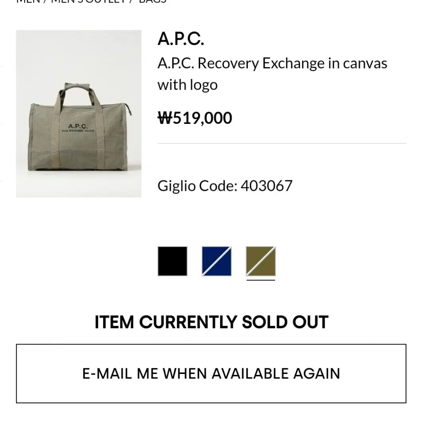This screenshot has width=422, height=422.
Task: Click the zipper pull on the bag image
Action: click(x=129, y=109)
